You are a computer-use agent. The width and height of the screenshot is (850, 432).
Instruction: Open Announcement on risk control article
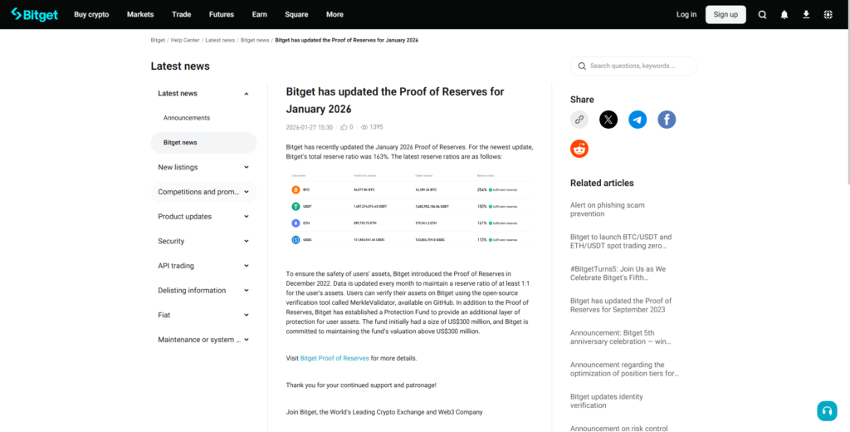click(x=619, y=428)
